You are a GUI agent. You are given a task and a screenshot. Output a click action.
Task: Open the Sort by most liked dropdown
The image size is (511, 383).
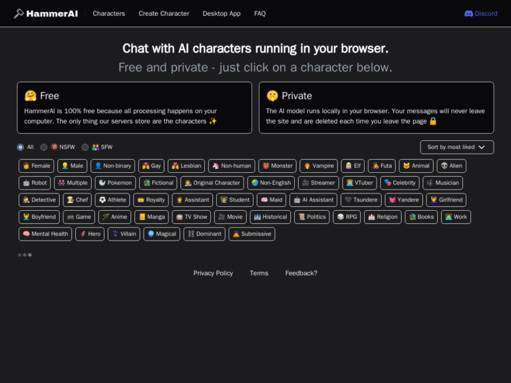click(456, 147)
